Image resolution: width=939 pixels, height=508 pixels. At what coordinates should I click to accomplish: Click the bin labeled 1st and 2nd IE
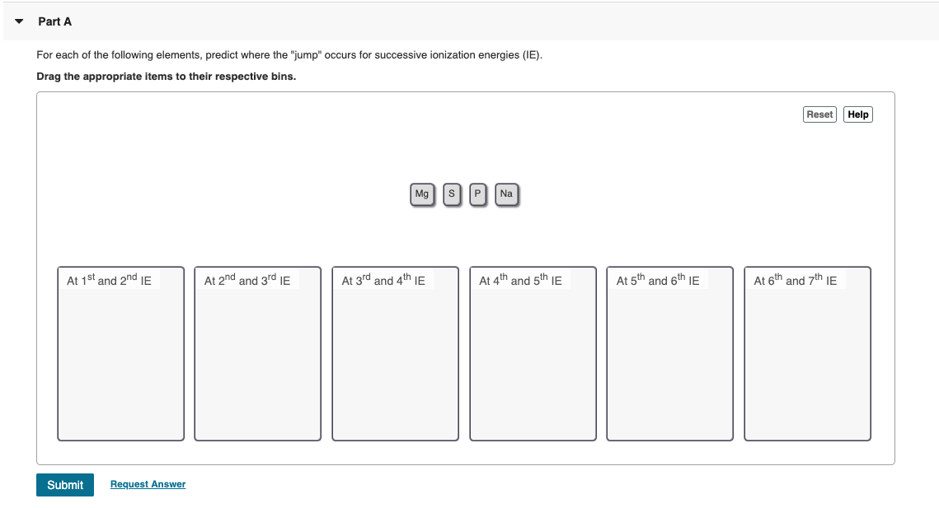[x=120, y=354]
